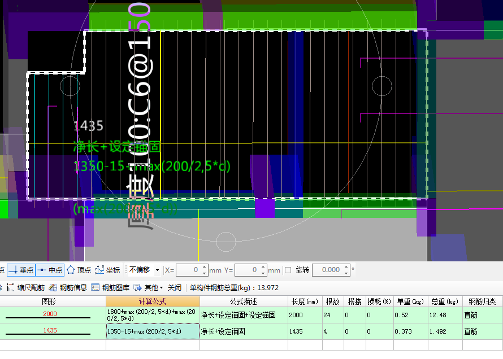Toggle midpoint (中点) snap

(x=50, y=270)
